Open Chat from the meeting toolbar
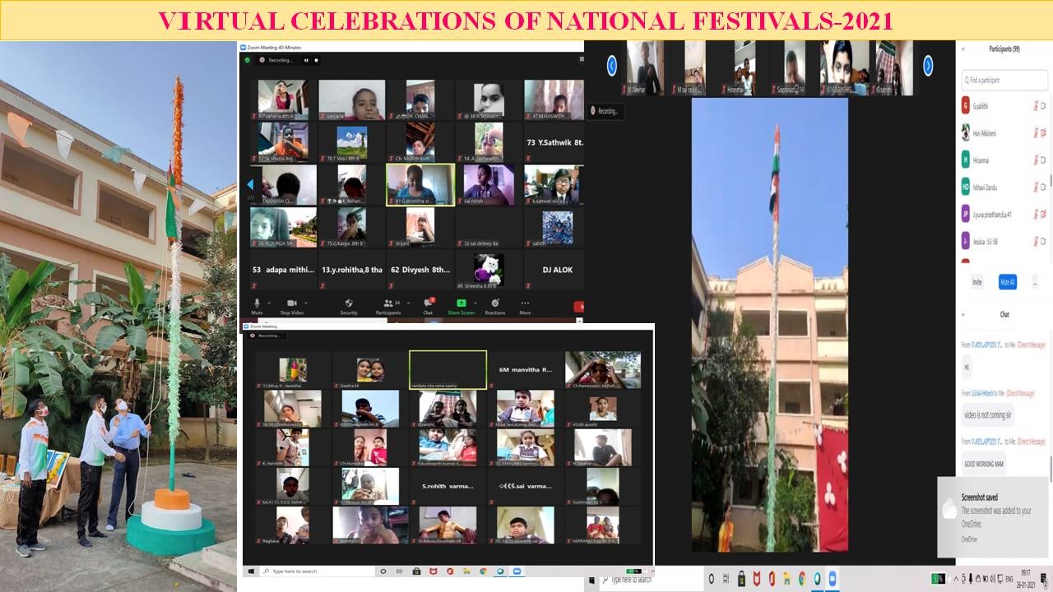 pyautogui.click(x=428, y=303)
